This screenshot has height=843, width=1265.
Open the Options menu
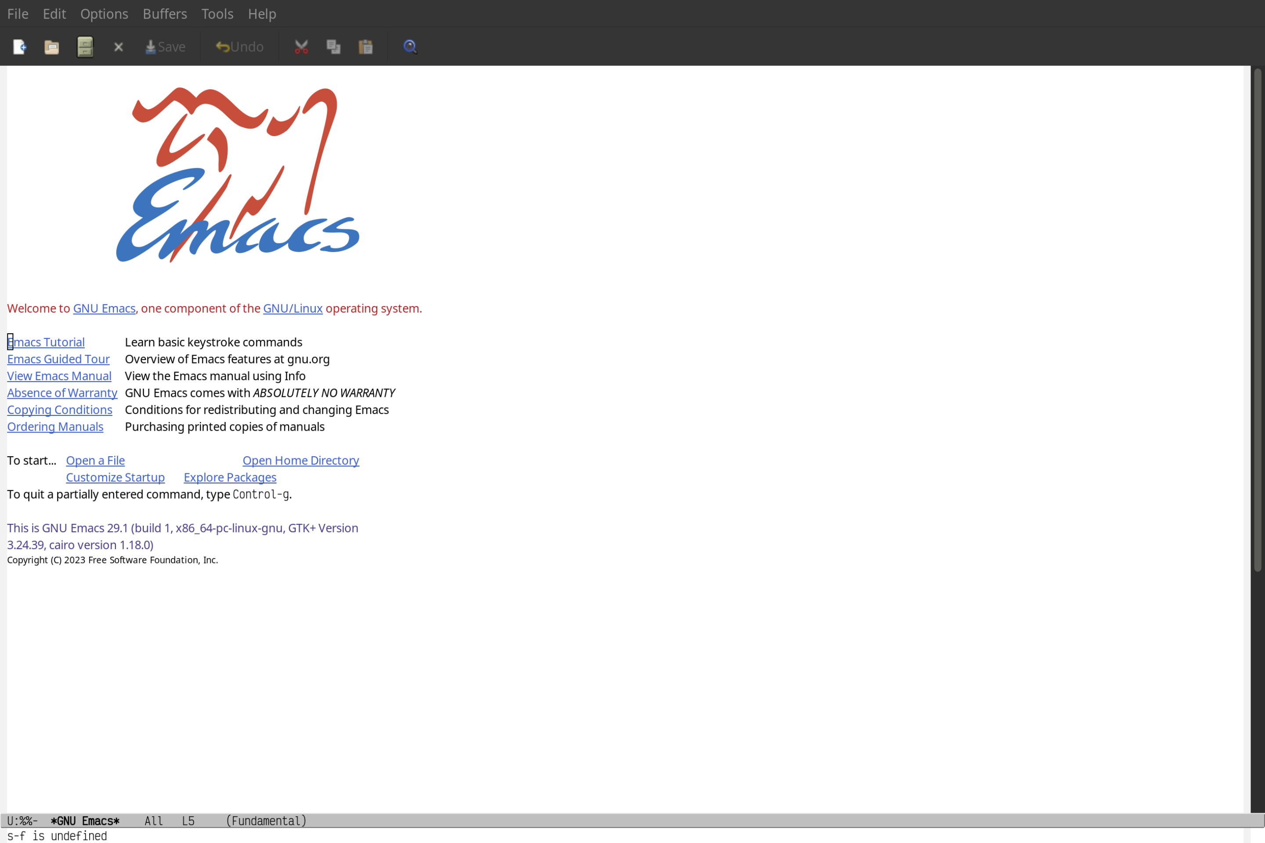coord(104,13)
